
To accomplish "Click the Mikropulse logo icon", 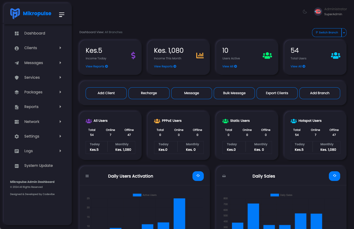I will coord(15,14).
